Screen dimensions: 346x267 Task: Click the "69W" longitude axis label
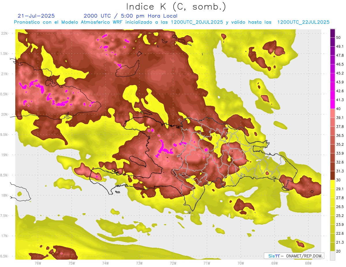[x=274, y=263]
